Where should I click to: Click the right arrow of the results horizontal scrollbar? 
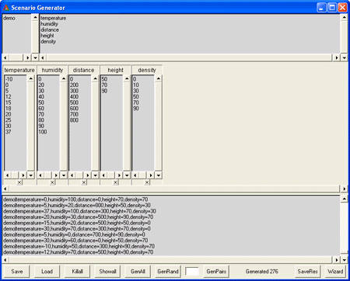[337, 260]
